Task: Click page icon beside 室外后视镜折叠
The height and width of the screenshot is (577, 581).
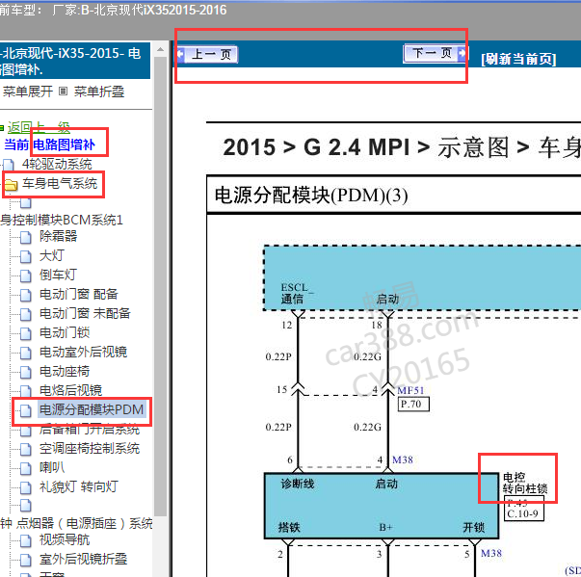Action: pyautogui.click(x=26, y=560)
